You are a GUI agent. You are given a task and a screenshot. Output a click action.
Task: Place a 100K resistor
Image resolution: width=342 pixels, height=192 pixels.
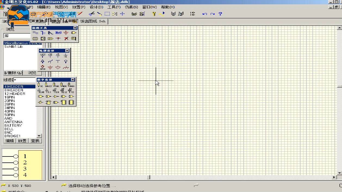pos(71,85)
